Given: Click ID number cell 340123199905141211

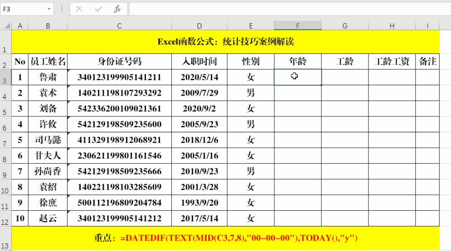Looking at the screenshot, I should click(x=119, y=77).
